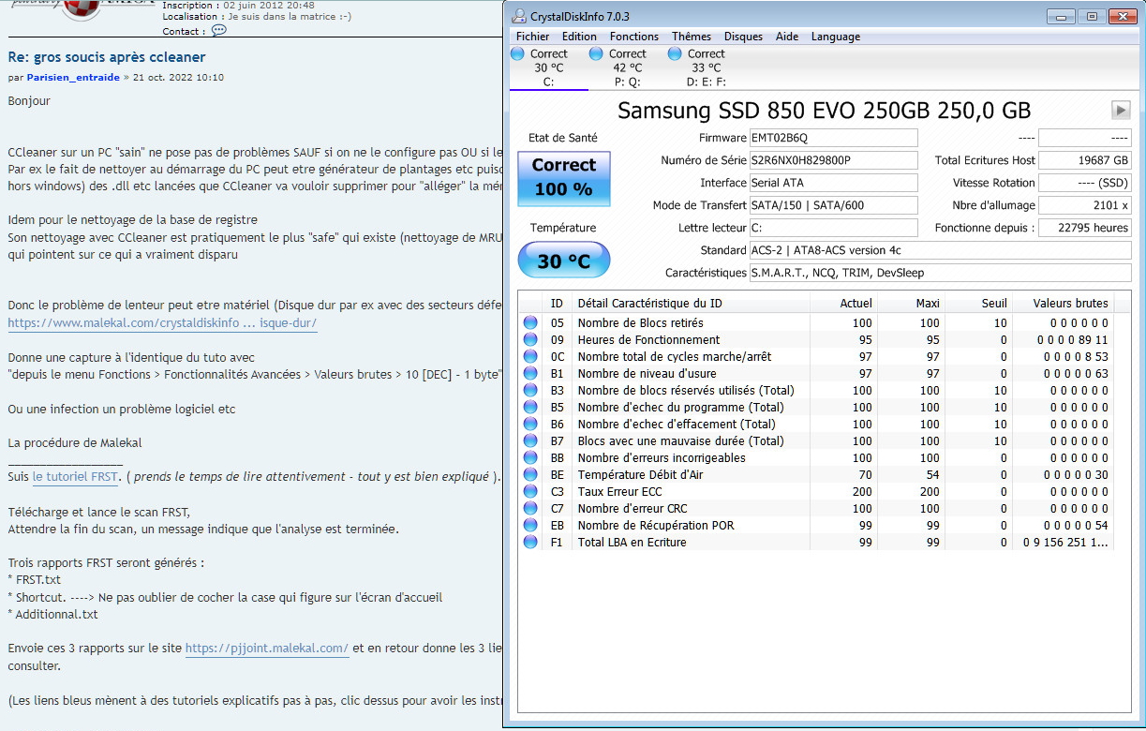Click the Seuil column header
Image resolution: width=1146 pixels, height=731 pixels.
979,303
